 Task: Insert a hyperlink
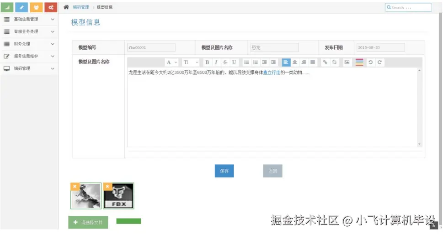coord(325,62)
